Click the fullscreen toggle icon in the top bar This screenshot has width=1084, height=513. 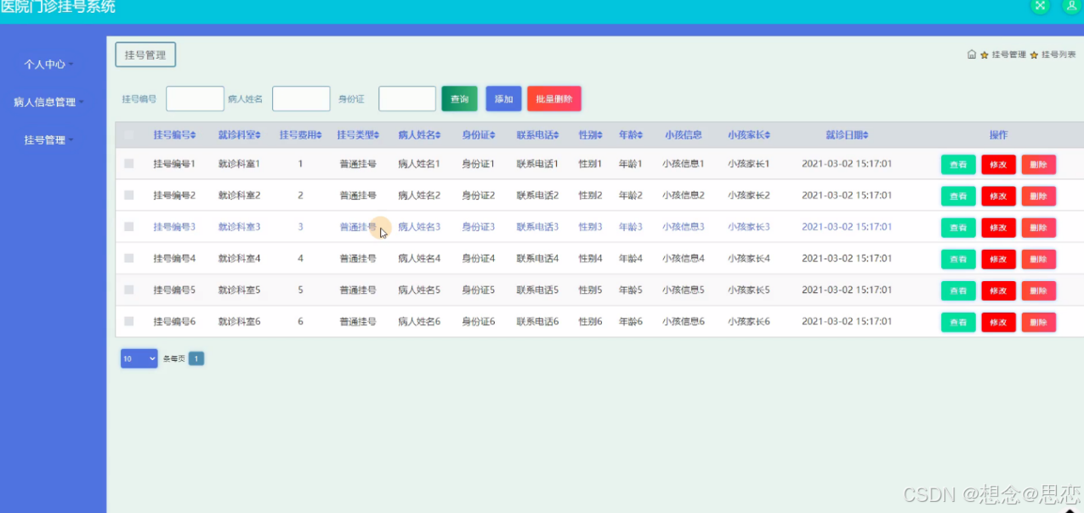point(1040,6)
